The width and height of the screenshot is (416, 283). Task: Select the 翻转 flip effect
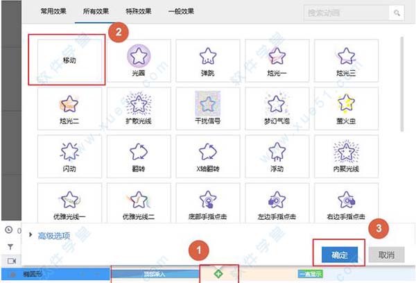[x=137, y=156]
